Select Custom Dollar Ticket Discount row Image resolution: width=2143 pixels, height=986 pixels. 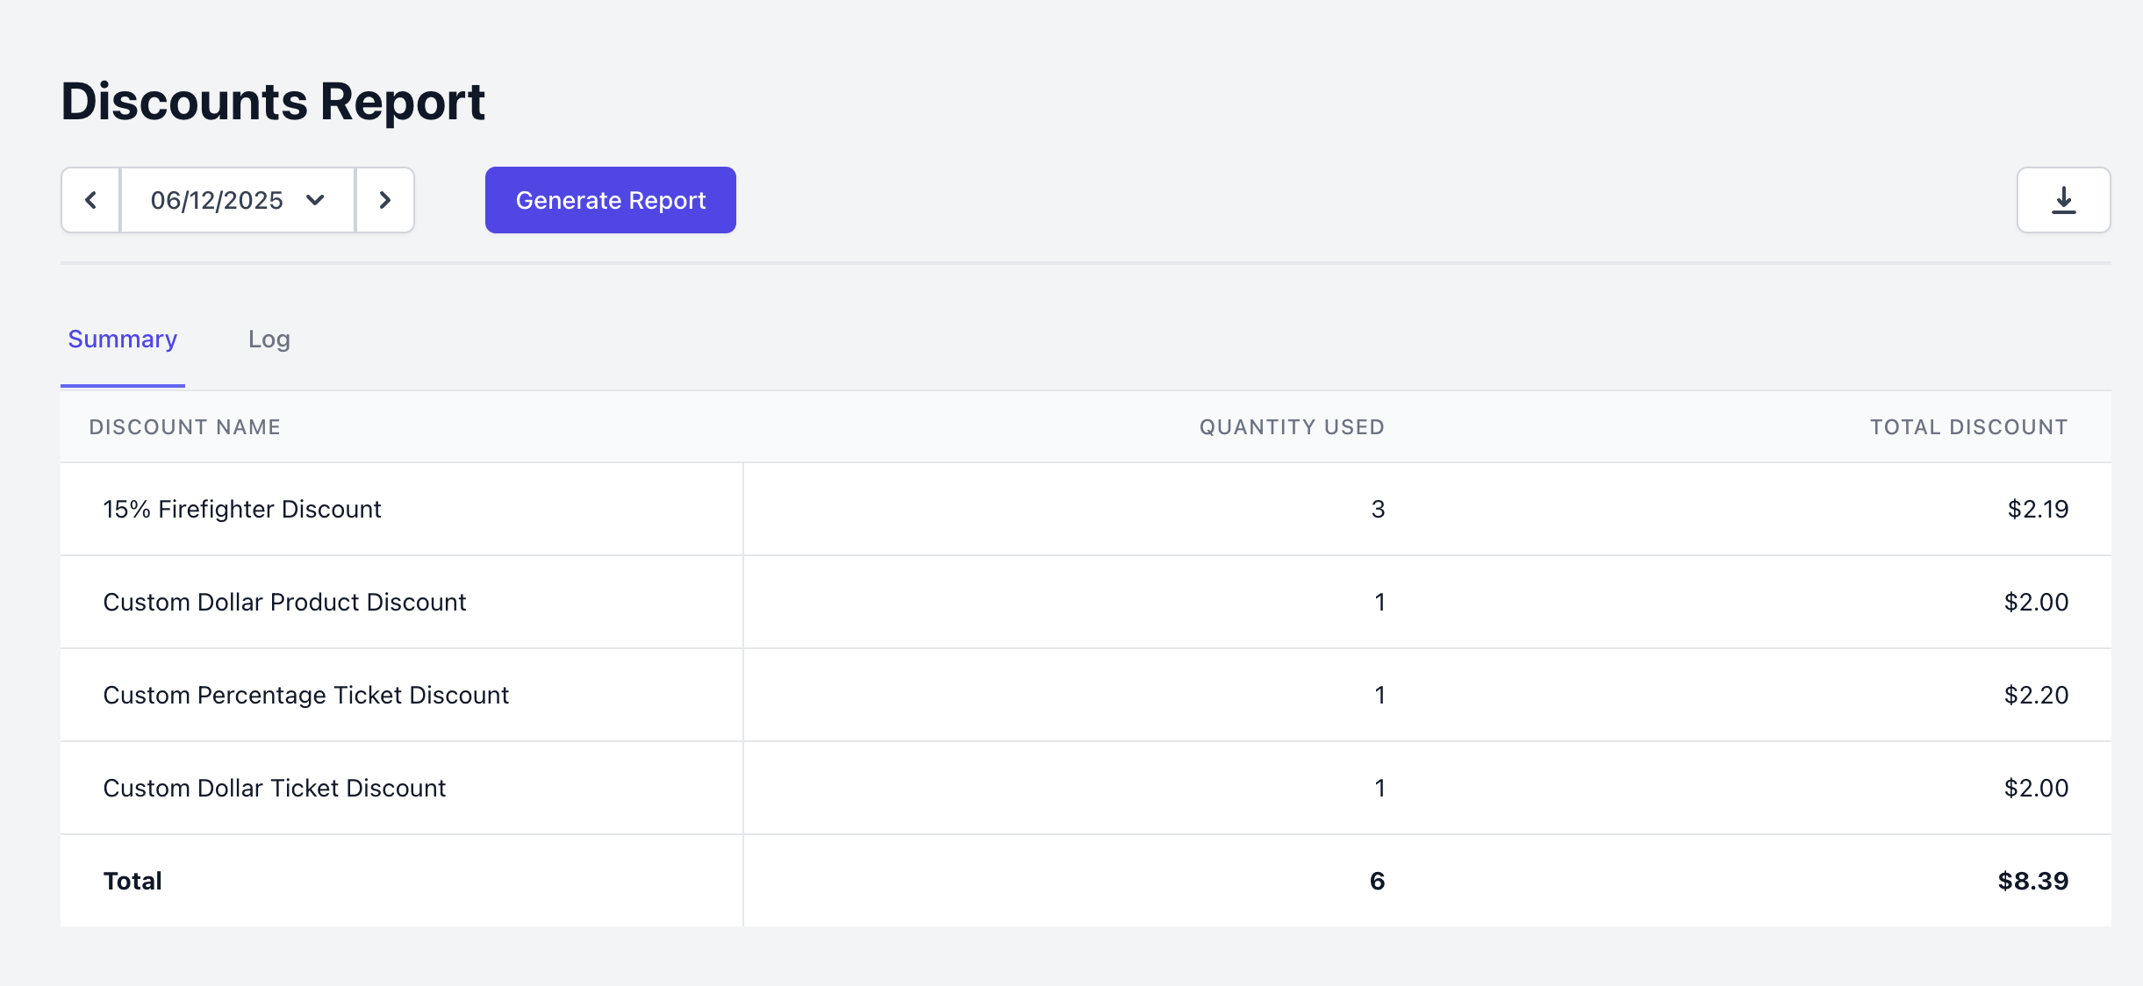coord(274,789)
